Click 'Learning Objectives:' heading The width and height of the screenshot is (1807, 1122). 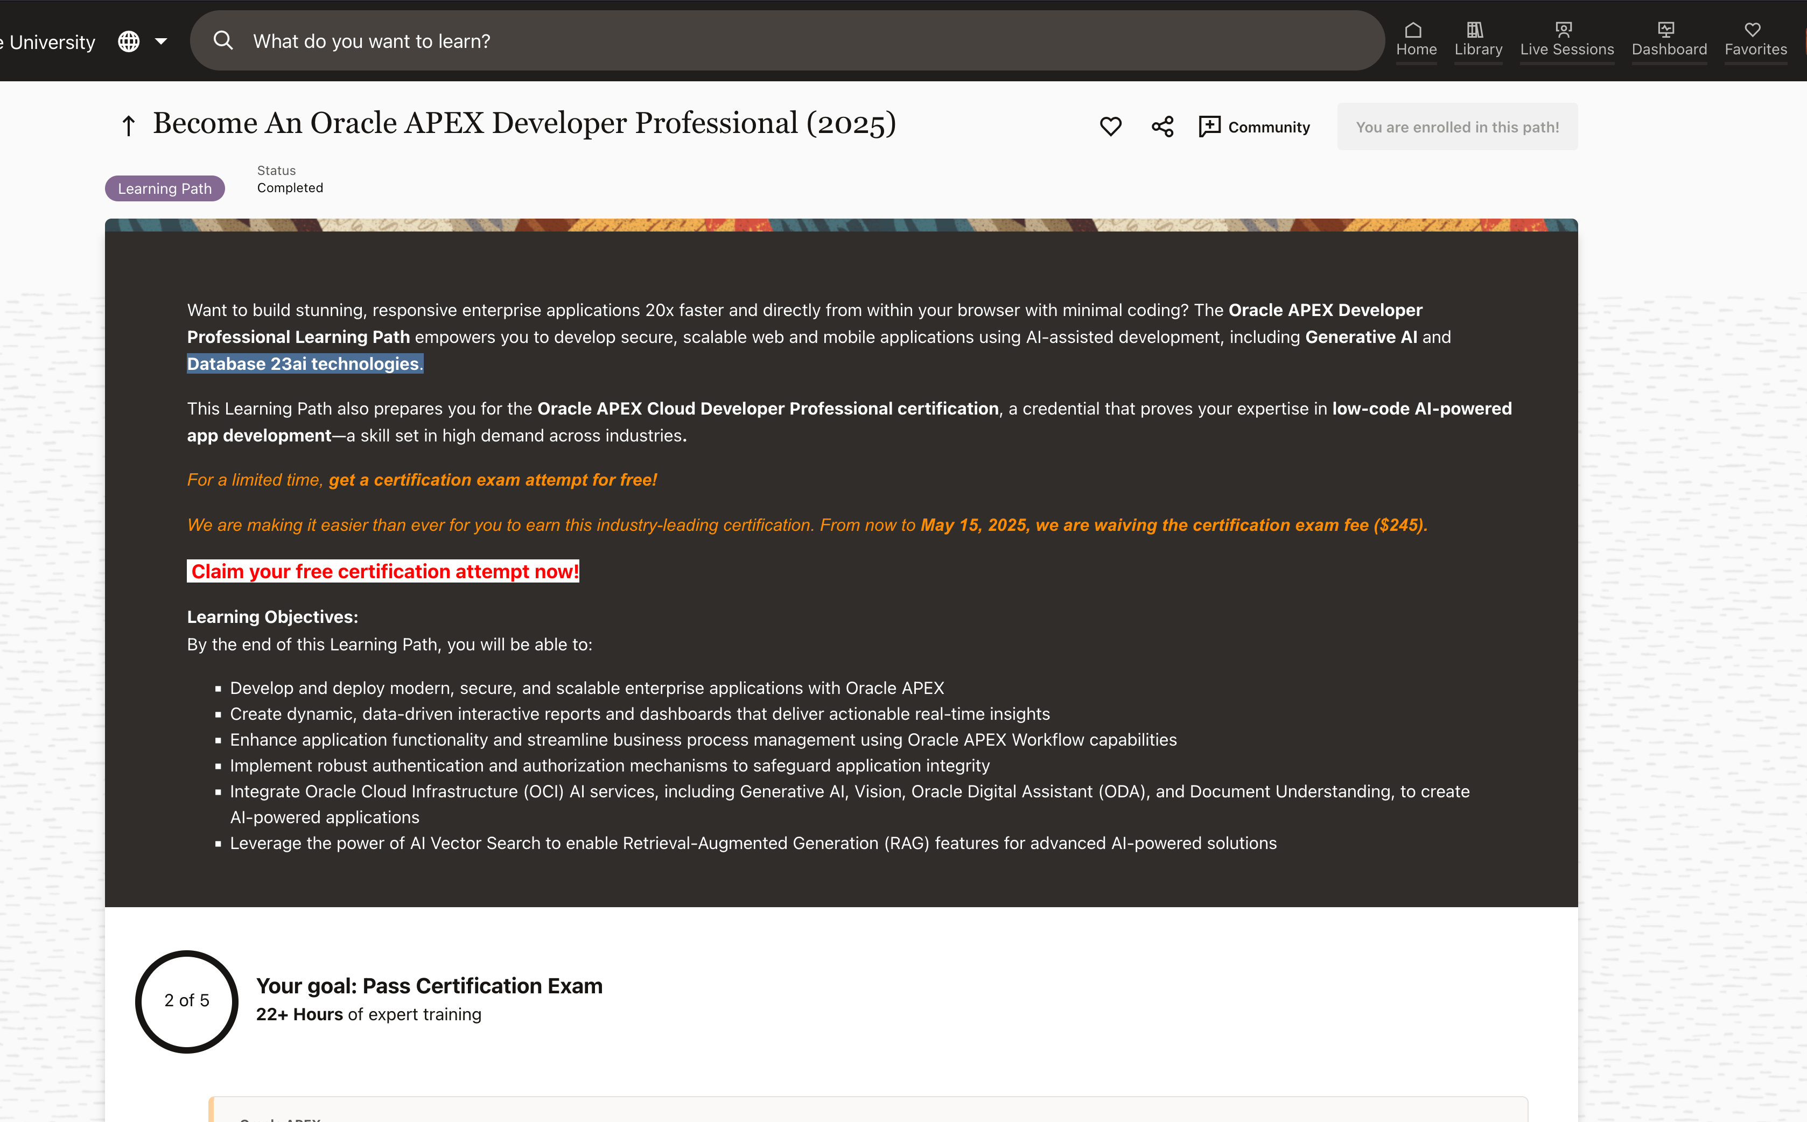coord(272,616)
